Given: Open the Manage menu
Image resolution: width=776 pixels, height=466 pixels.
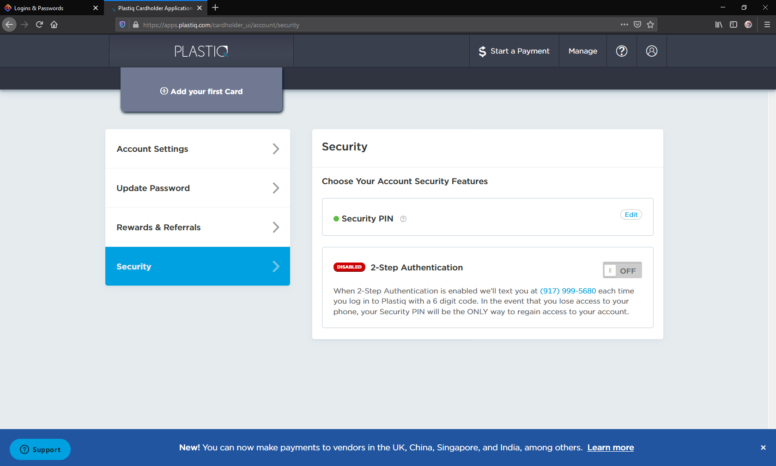Looking at the screenshot, I should coord(583,51).
